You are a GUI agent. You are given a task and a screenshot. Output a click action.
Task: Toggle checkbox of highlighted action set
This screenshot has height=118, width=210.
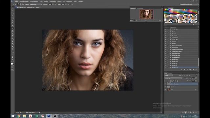(x=165, y=67)
